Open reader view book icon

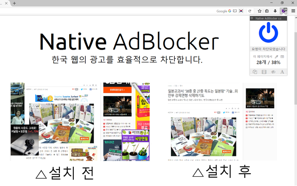pyautogui.click(x=235, y=11)
